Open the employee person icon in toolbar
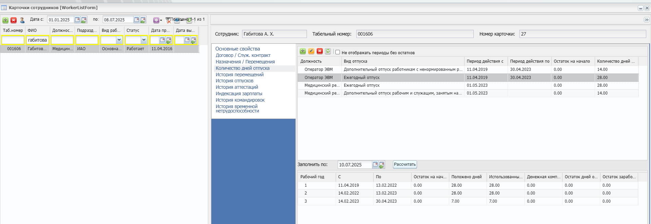651x224 pixels. click(x=22, y=20)
